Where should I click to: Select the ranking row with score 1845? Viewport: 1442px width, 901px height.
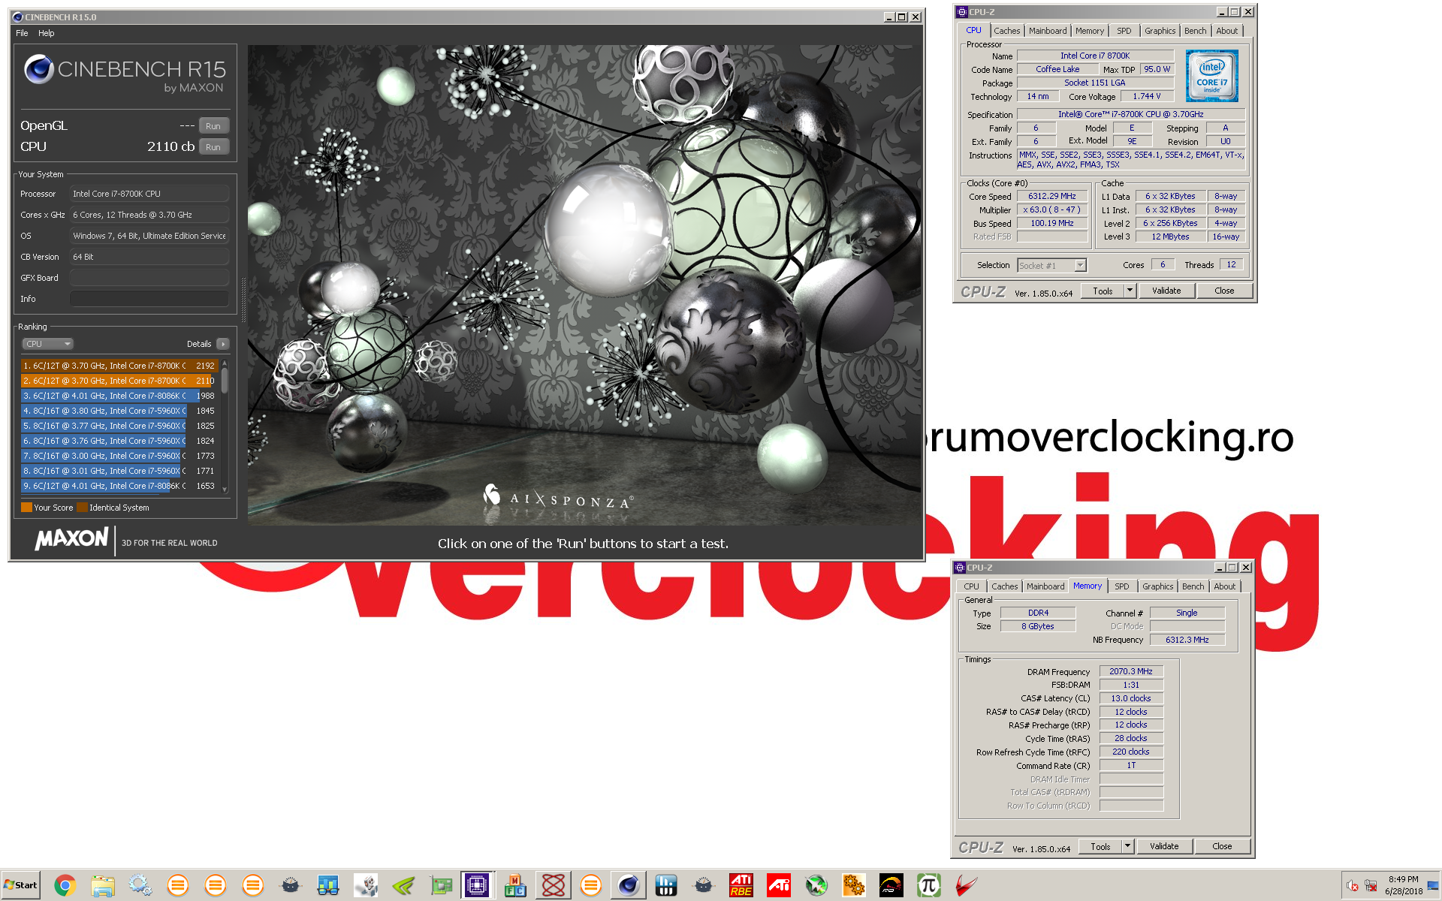(119, 411)
